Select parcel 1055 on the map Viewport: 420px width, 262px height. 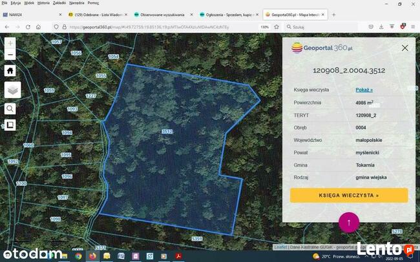(101, 76)
